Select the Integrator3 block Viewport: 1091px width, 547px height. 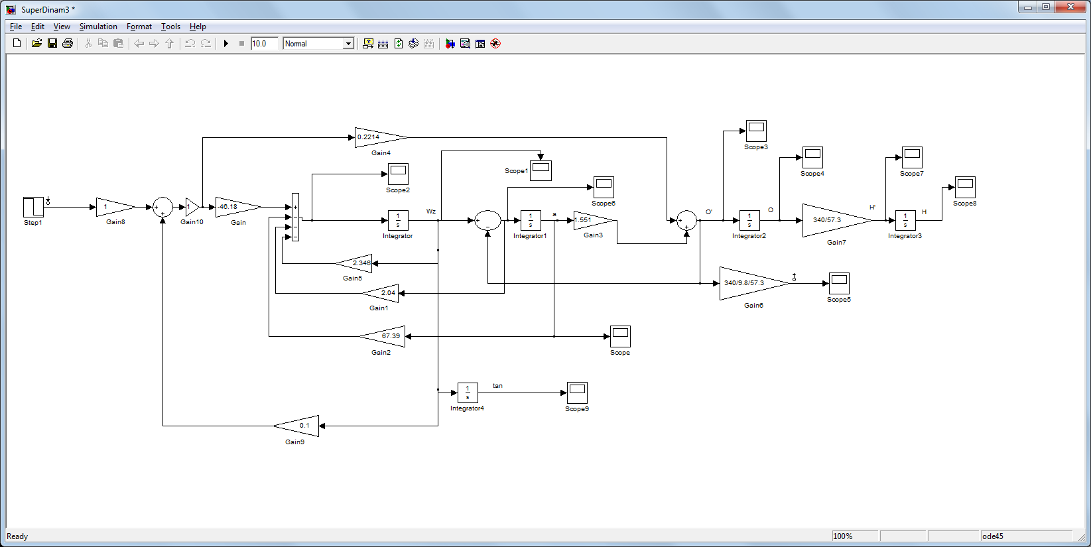coord(905,220)
